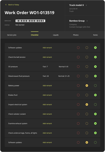The height and width of the screenshot is (152, 105).
Task: Click green radio for Check radiator coolant
Action: 95,114
